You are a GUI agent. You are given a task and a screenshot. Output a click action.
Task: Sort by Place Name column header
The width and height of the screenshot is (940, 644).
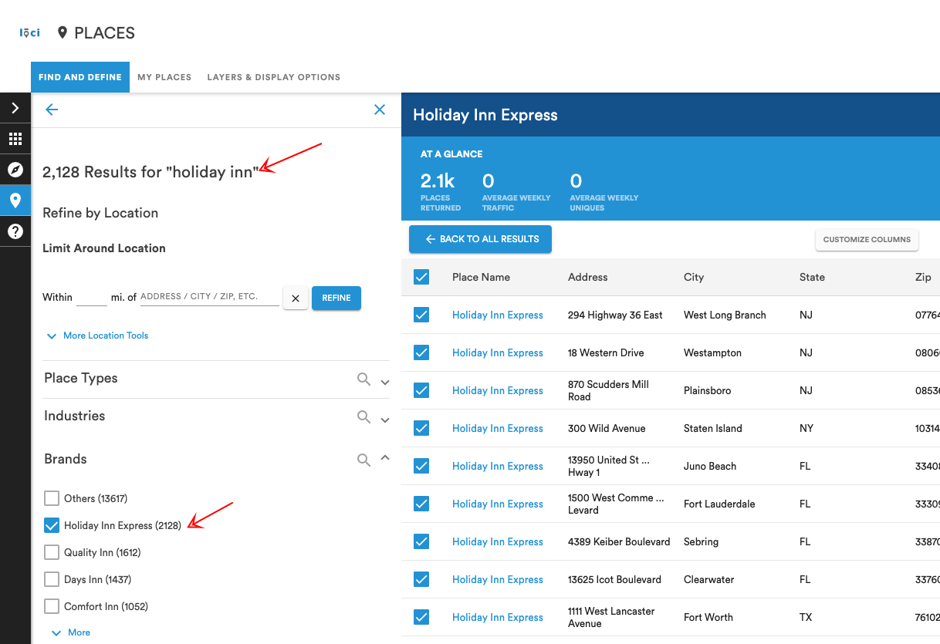tap(481, 277)
